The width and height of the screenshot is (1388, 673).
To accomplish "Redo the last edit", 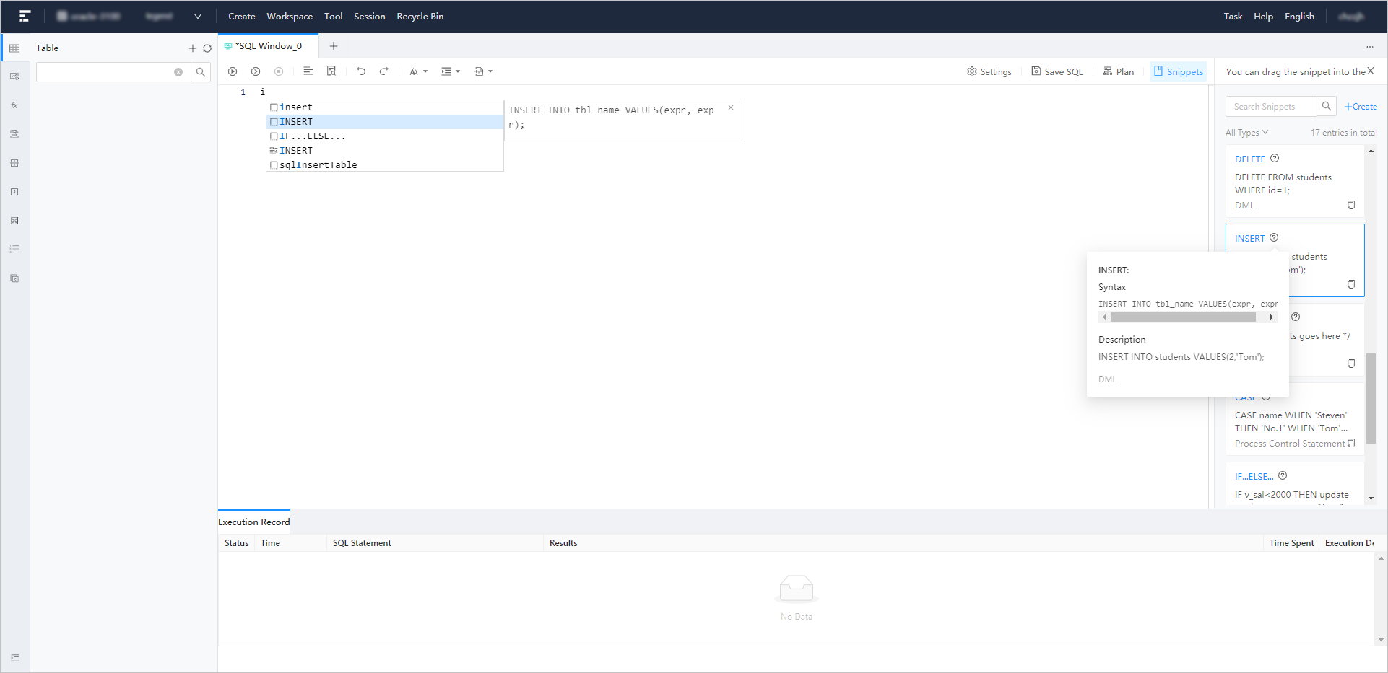I will point(384,71).
